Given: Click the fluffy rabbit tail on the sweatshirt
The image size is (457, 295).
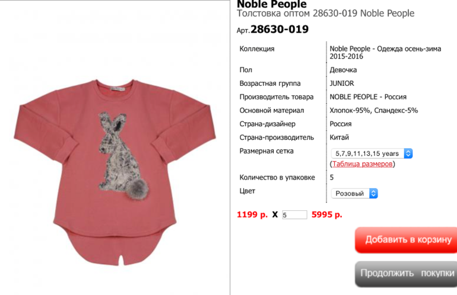Looking at the screenshot, I should (138, 188).
